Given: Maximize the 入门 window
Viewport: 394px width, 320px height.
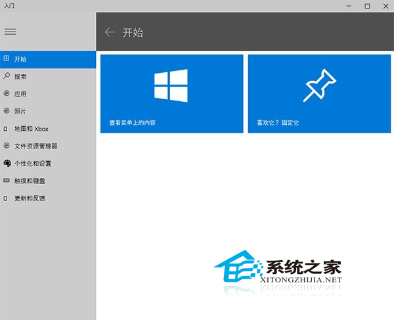Looking at the screenshot, I should (367, 6).
